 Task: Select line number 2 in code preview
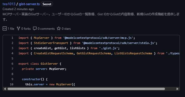tap(12, 43)
